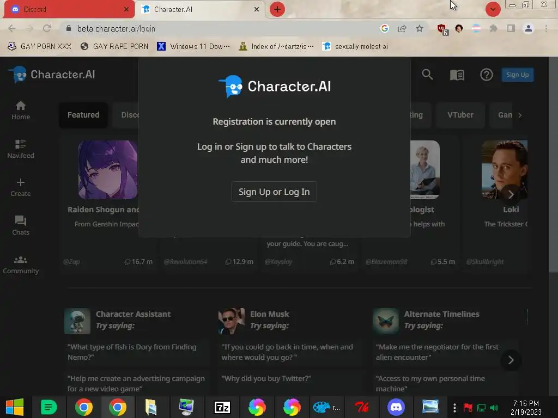The width and height of the screenshot is (558, 418).
Task: Select Create in the left sidebar
Action: pos(21,187)
